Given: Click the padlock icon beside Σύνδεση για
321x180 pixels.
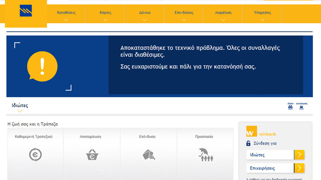Looking at the screenshot, I should (x=248, y=143).
